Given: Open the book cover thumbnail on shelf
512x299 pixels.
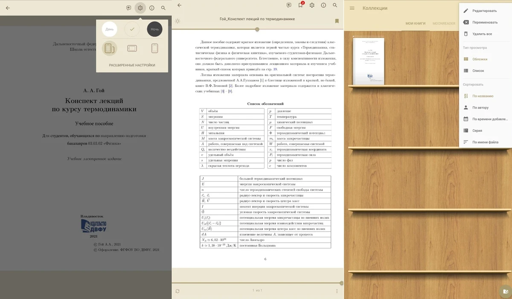Looking at the screenshot, I should (369, 61).
